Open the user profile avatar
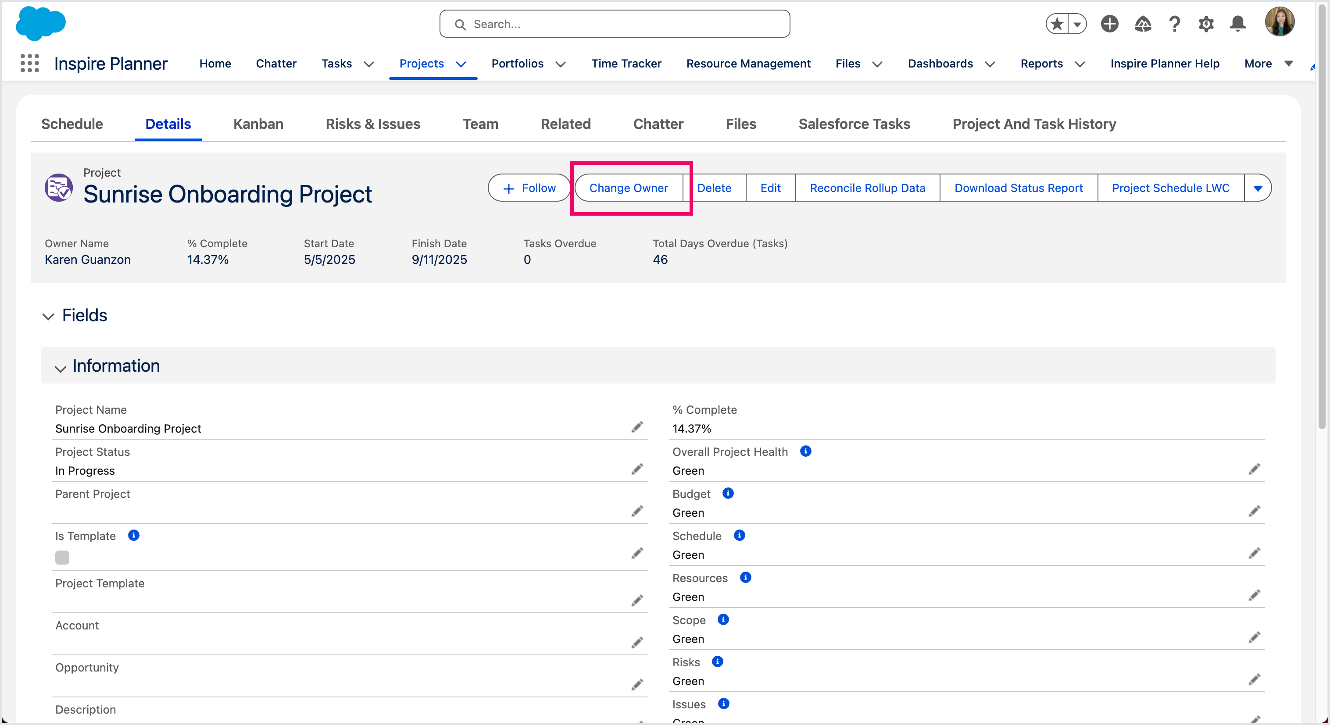This screenshot has width=1330, height=725. click(x=1280, y=21)
